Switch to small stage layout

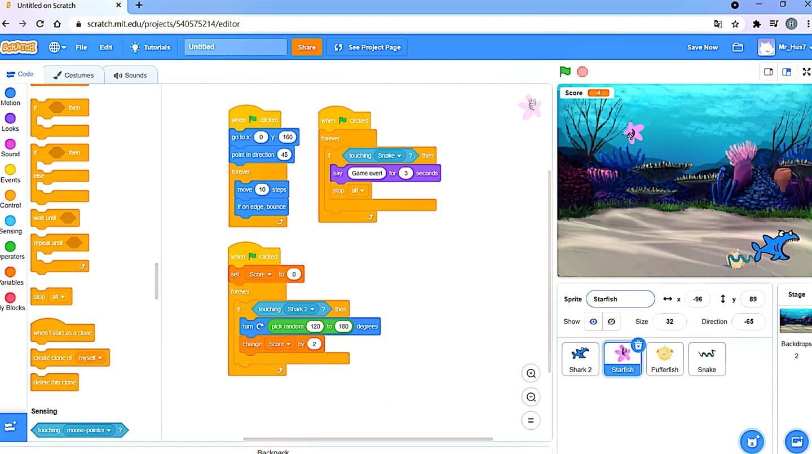768,72
